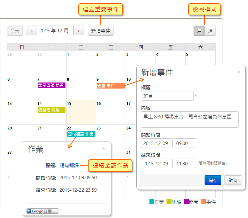The width and height of the screenshot is (248, 218).
Task: Click the 短句翻譯 link in 作業 popup
Action: coord(69,165)
